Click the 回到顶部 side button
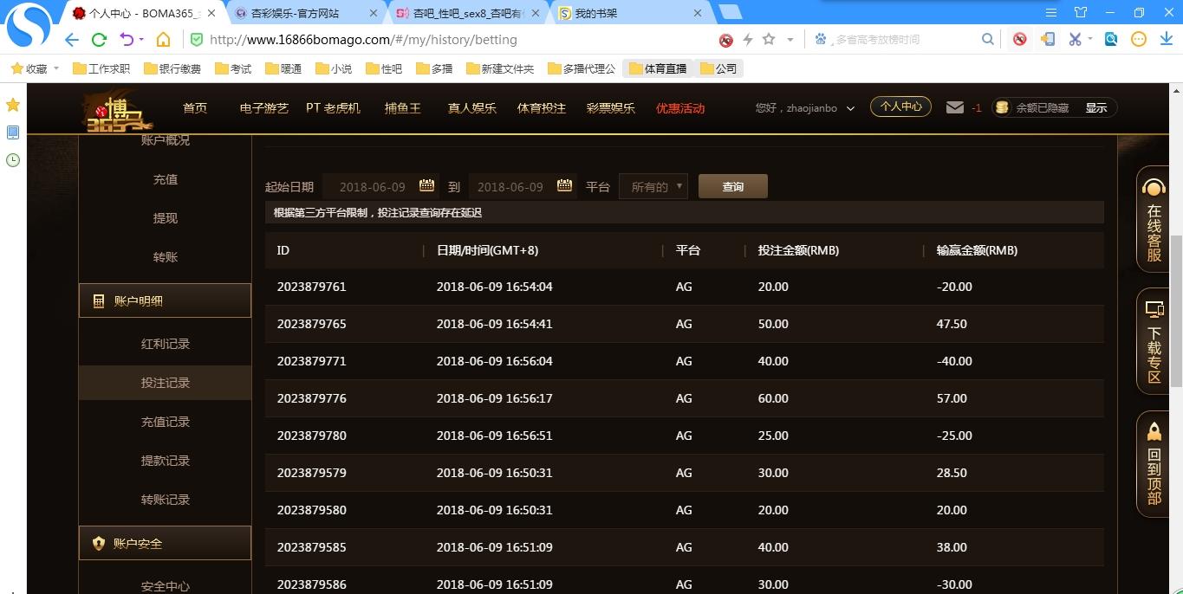Image resolution: width=1183 pixels, height=594 pixels. 1154,464
